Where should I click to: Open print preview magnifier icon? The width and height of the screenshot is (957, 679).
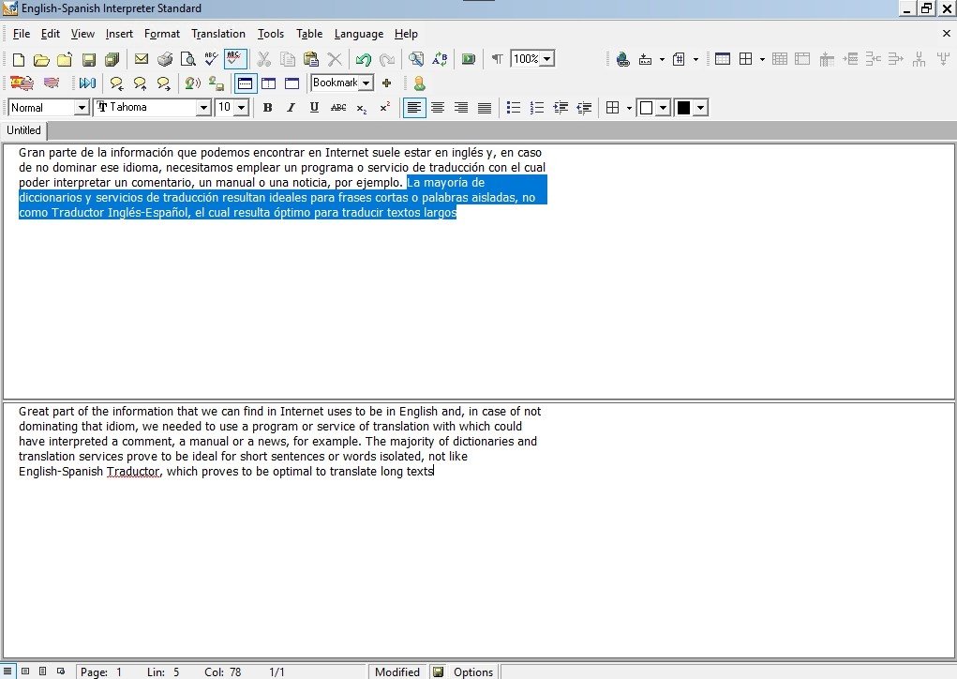(188, 59)
